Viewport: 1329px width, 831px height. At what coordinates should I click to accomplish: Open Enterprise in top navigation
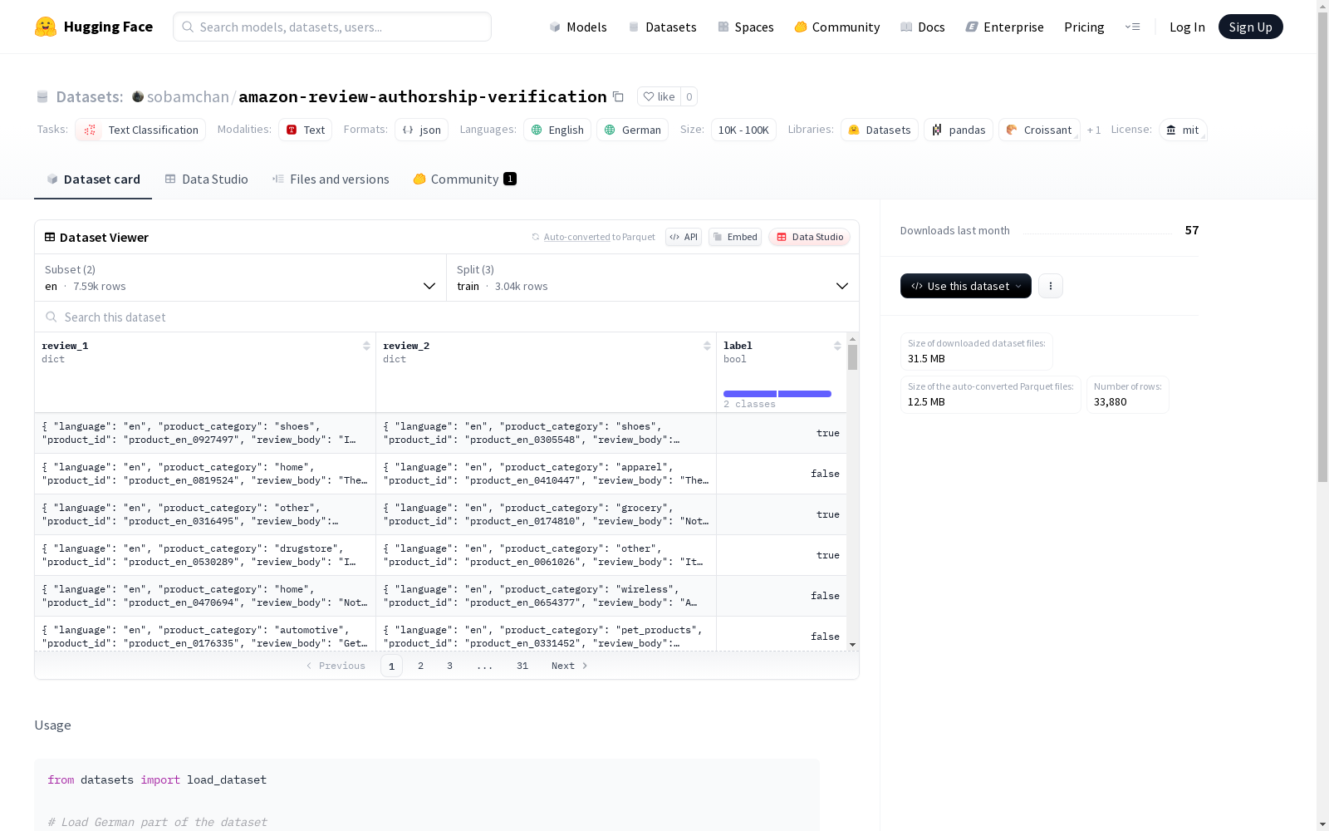(1005, 27)
